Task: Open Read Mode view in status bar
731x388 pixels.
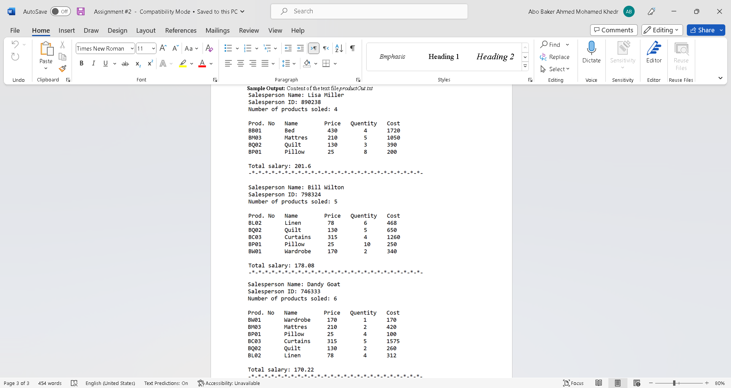Action: coord(599,383)
